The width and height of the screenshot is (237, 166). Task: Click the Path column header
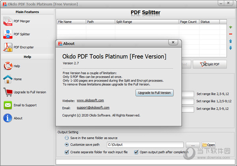pos(100,22)
